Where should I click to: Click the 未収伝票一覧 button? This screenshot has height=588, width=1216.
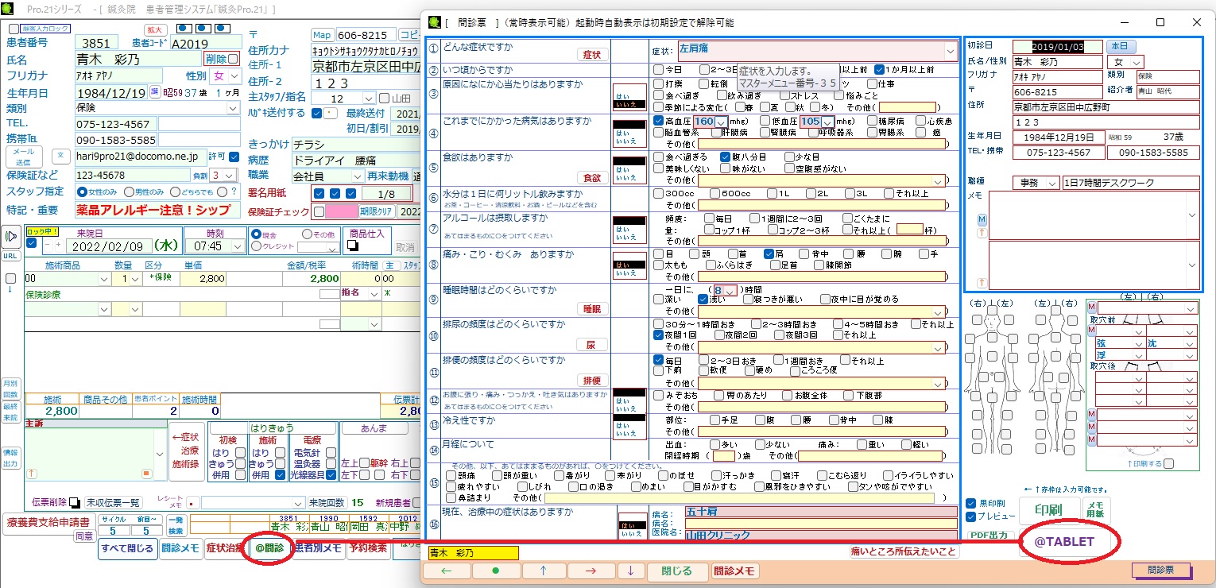[113, 502]
